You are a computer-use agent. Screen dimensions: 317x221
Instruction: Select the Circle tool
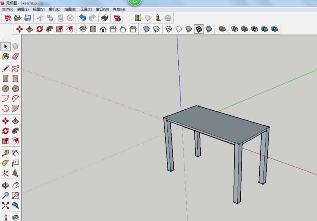pyautogui.click(x=5, y=88)
